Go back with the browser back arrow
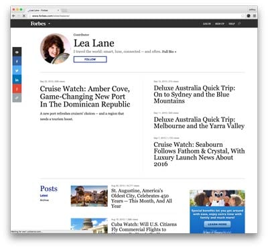Screen dimensions: 268x248 (x=13, y=16)
